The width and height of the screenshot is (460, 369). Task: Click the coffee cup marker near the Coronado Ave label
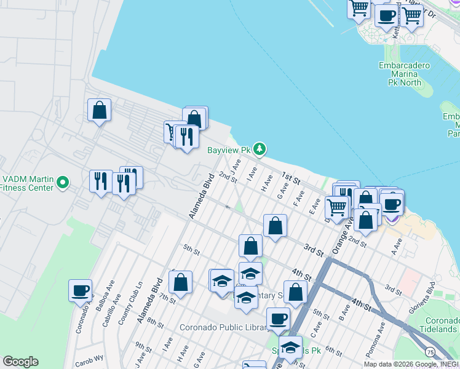pos(81,293)
